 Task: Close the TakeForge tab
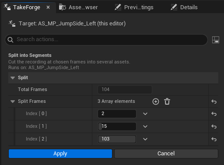(x=48, y=7)
